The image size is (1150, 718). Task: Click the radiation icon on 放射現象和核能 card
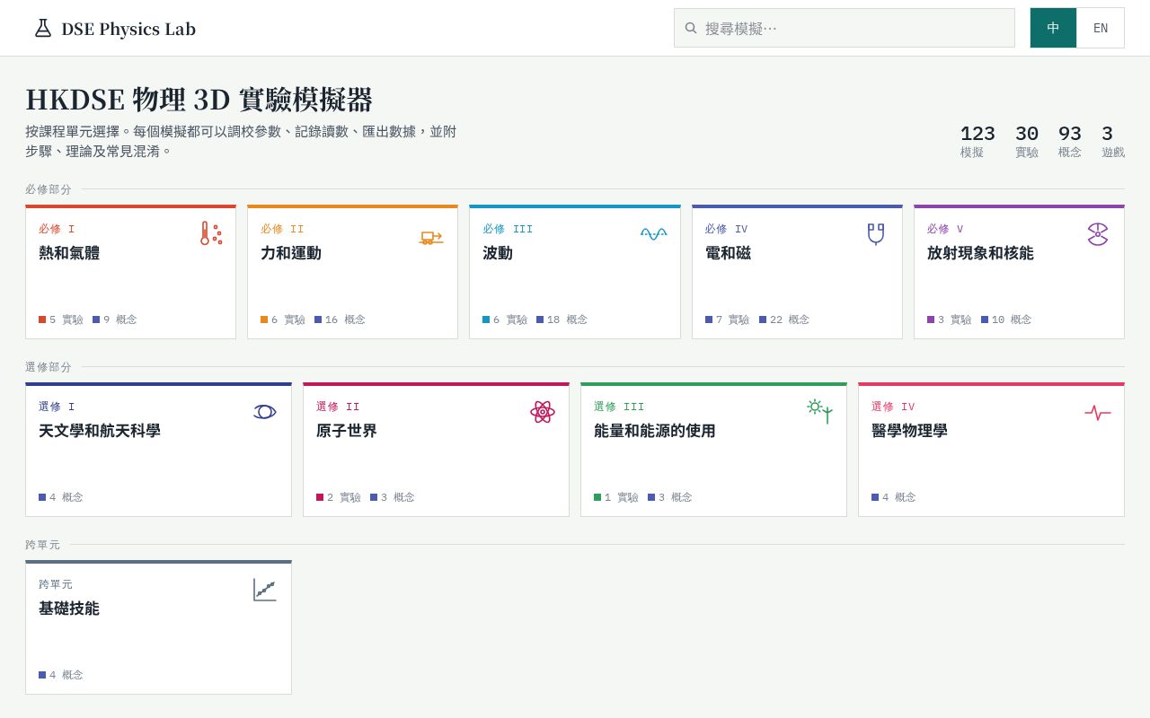[1098, 234]
